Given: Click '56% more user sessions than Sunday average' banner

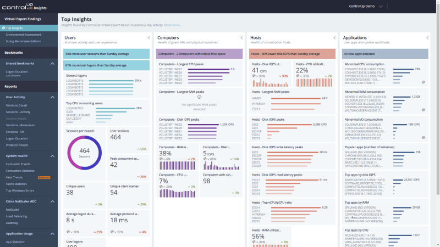Looking at the screenshot, I should pyautogui.click(x=106, y=54).
